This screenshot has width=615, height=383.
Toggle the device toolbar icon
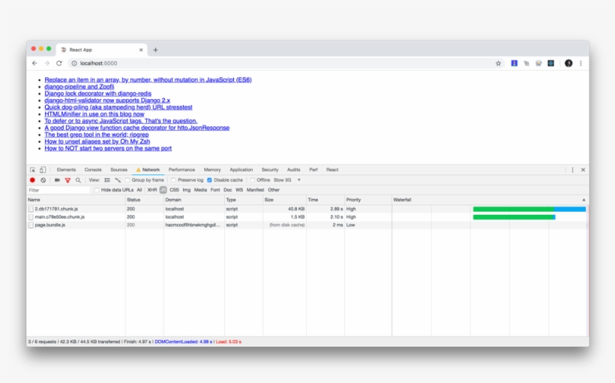pos(43,170)
